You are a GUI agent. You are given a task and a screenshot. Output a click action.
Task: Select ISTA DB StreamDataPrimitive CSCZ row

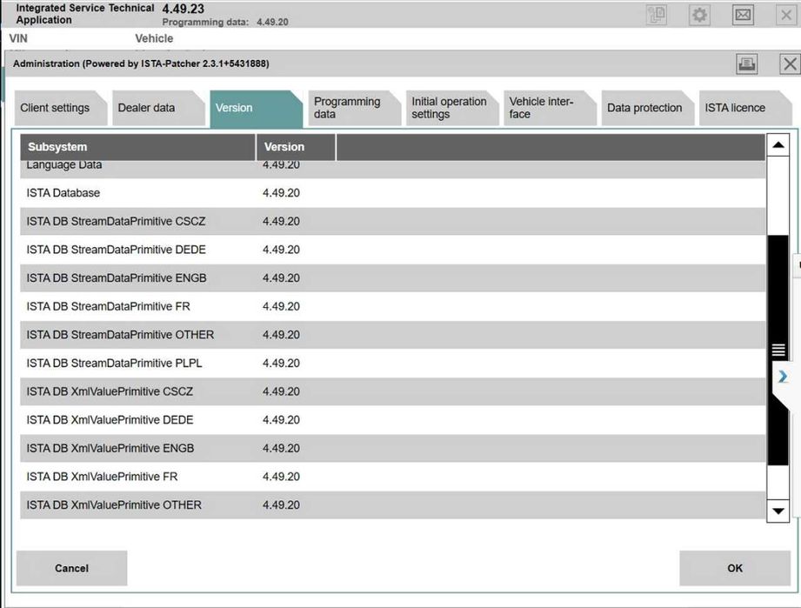click(x=393, y=221)
